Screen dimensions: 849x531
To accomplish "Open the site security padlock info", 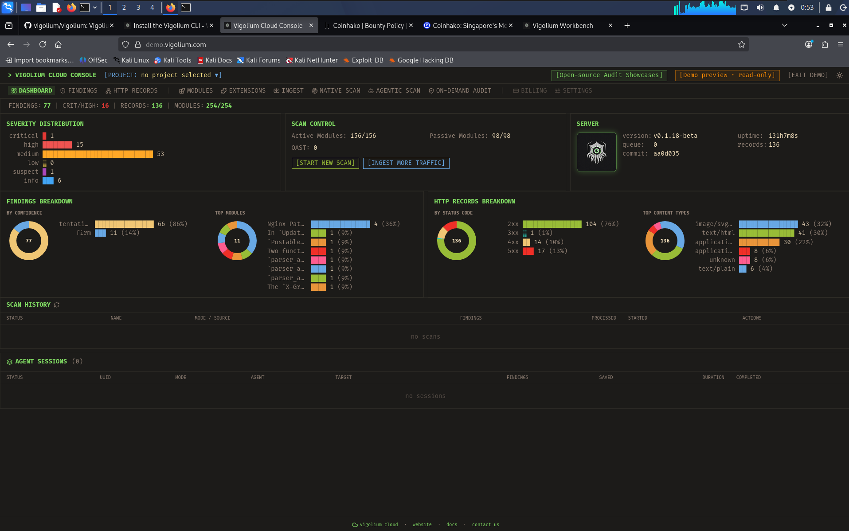I will pos(138,44).
